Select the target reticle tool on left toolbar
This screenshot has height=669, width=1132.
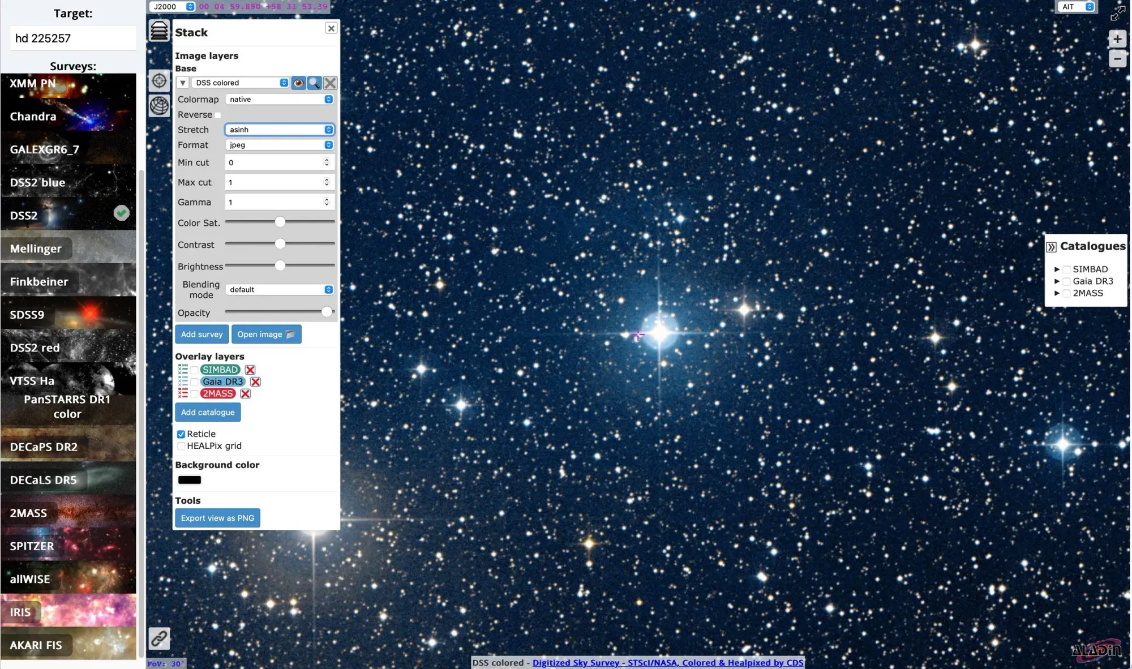pyautogui.click(x=159, y=81)
